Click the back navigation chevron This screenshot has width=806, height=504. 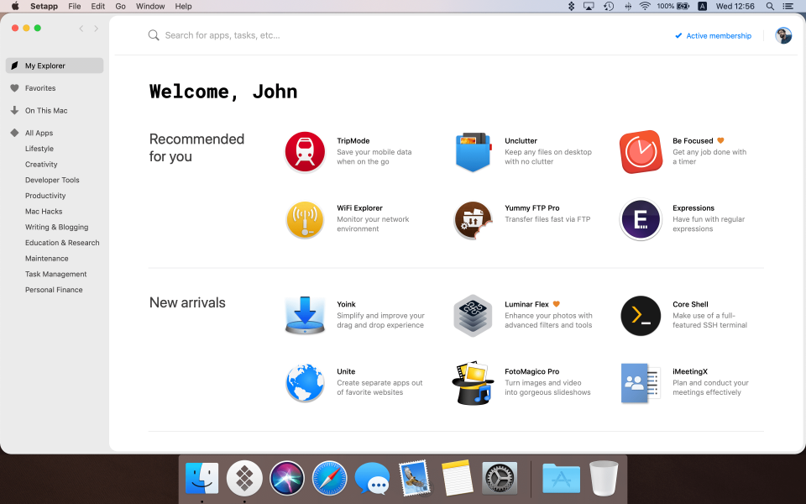[81, 28]
